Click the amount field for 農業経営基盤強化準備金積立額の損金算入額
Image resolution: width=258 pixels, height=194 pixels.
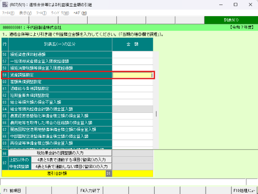[x=133, y=116]
